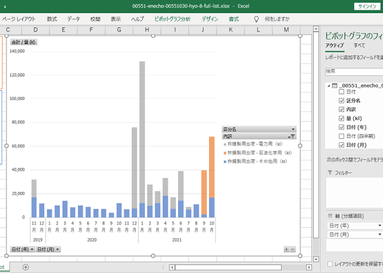This screenshot has width=383, height=273.
Task: Open the ピボットグラフ分析 tab
Action: pyautogui.click(x=172, y=19)
